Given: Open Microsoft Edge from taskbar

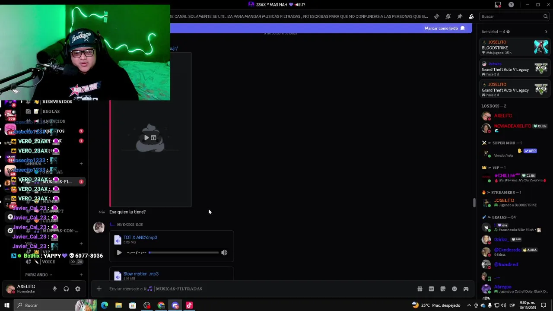Looking at the screenshot, I should (104, 305).
